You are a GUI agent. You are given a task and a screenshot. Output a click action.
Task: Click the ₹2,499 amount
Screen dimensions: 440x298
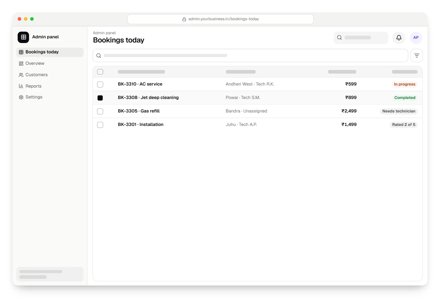coord(349,111)
